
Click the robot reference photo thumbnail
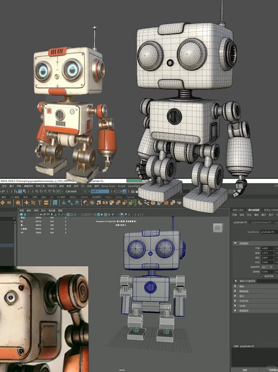tap(44, 319)
